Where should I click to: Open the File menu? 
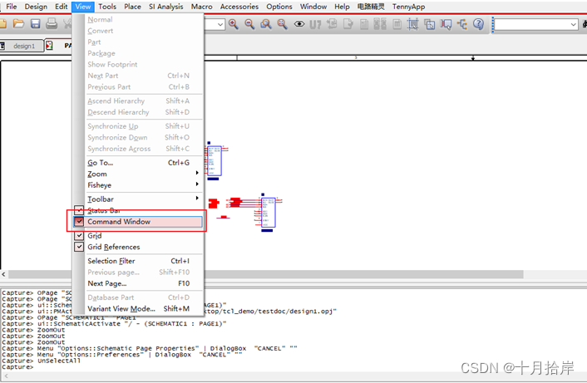pos(12,7)
